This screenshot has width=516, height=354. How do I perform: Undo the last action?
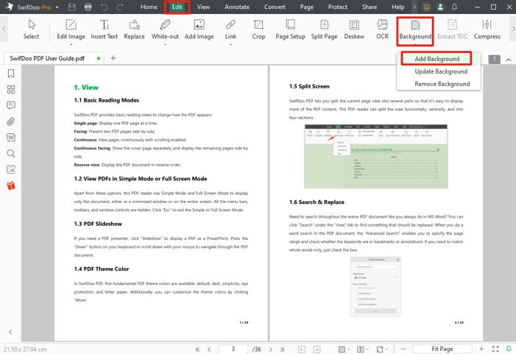(x=105, y=7)
